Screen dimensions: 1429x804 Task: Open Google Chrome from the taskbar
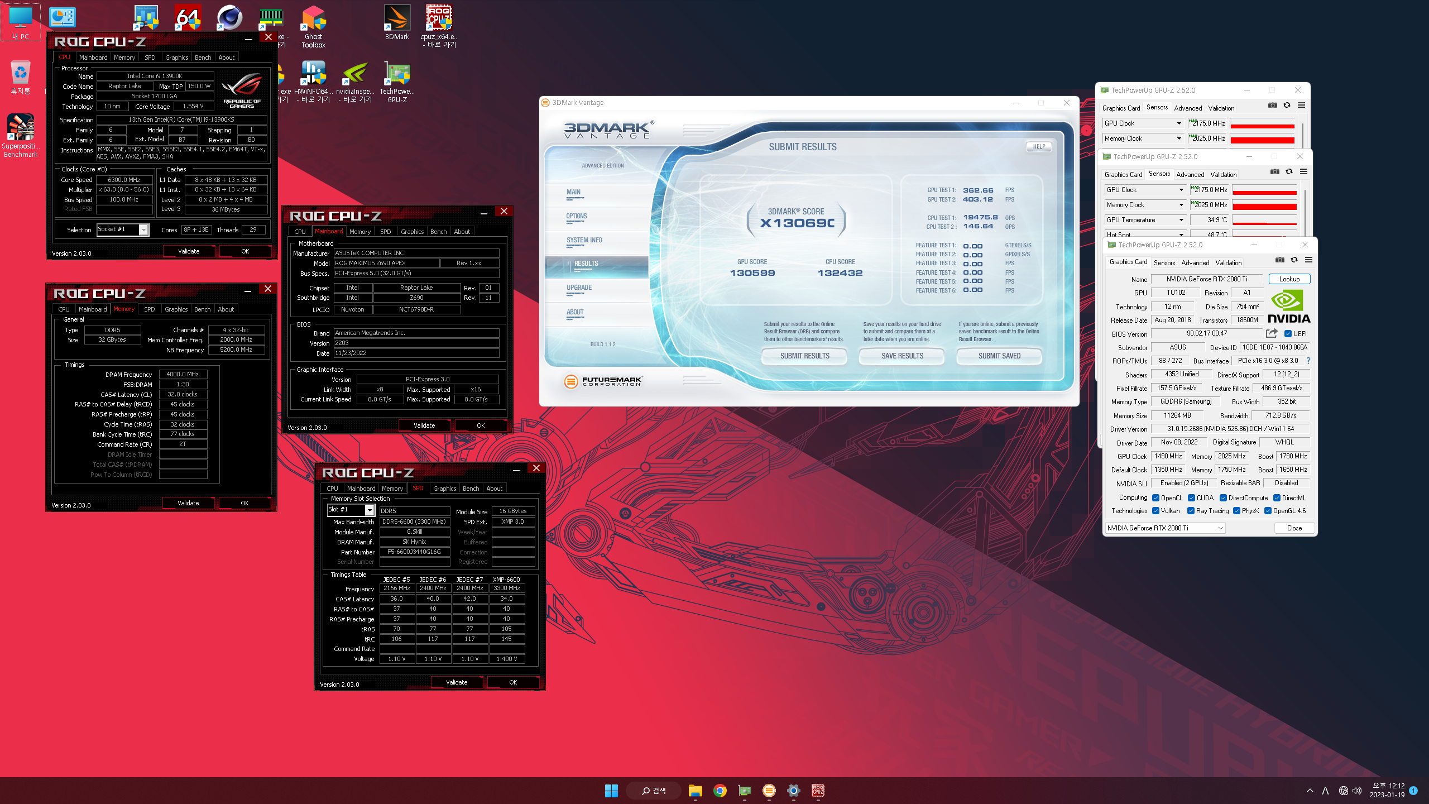point(720,791)
